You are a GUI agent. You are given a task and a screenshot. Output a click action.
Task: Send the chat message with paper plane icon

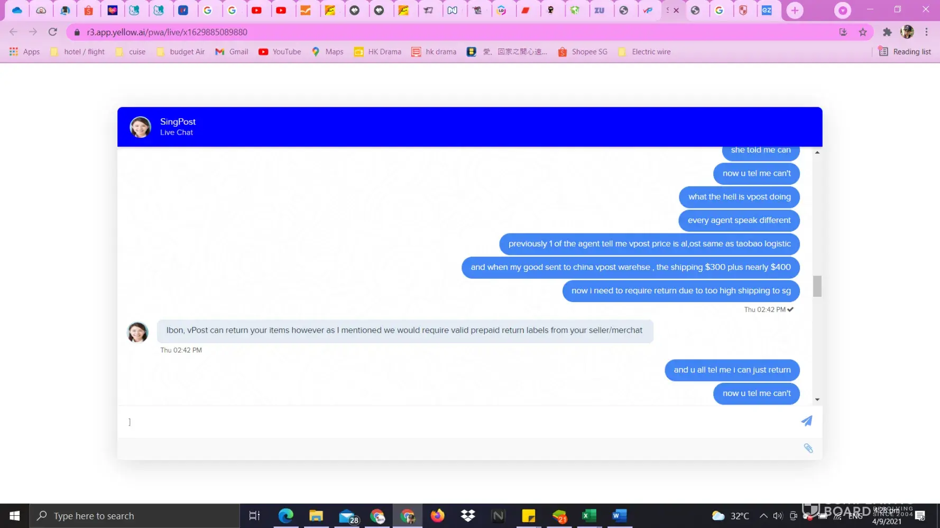(806, 421)
